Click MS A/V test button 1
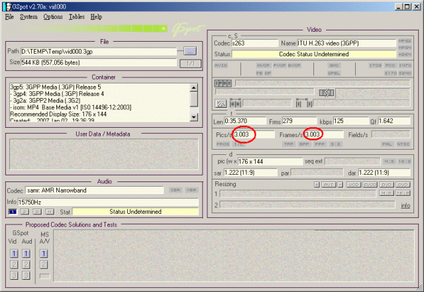This screenshot has width=424, height=292. pyautogui.click(x=44, y=254)
